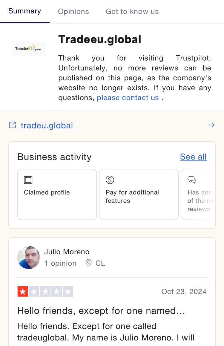Visit the tradeu.global website link
The image size is (224, 346).
[47, 125]
